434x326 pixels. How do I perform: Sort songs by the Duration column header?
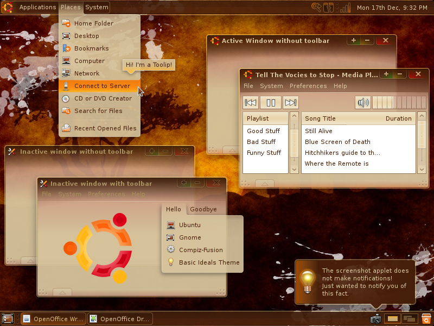[x=398, y=118]
